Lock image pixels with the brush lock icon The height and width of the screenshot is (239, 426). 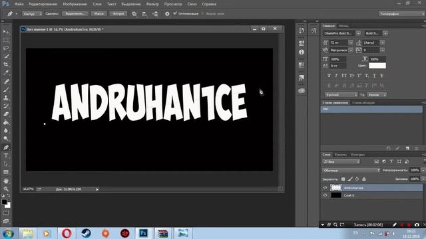pos(350,179)
